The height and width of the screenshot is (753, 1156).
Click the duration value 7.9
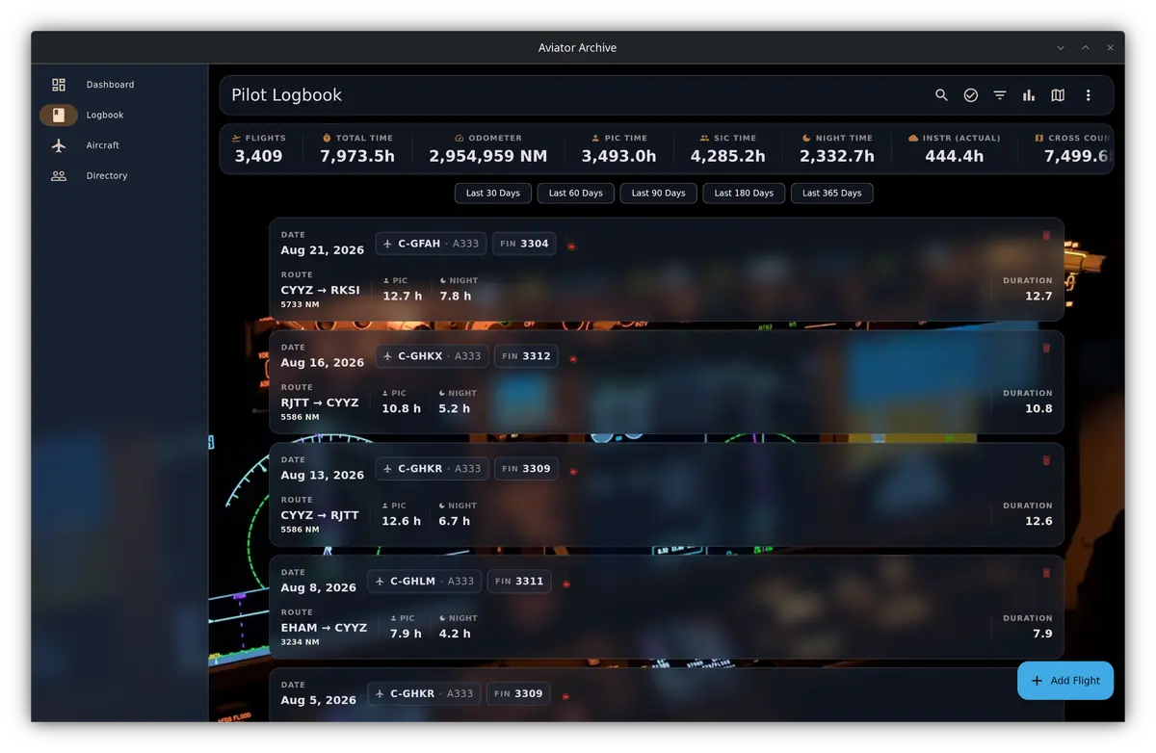pyautogui.click(x=1042, y=635)
